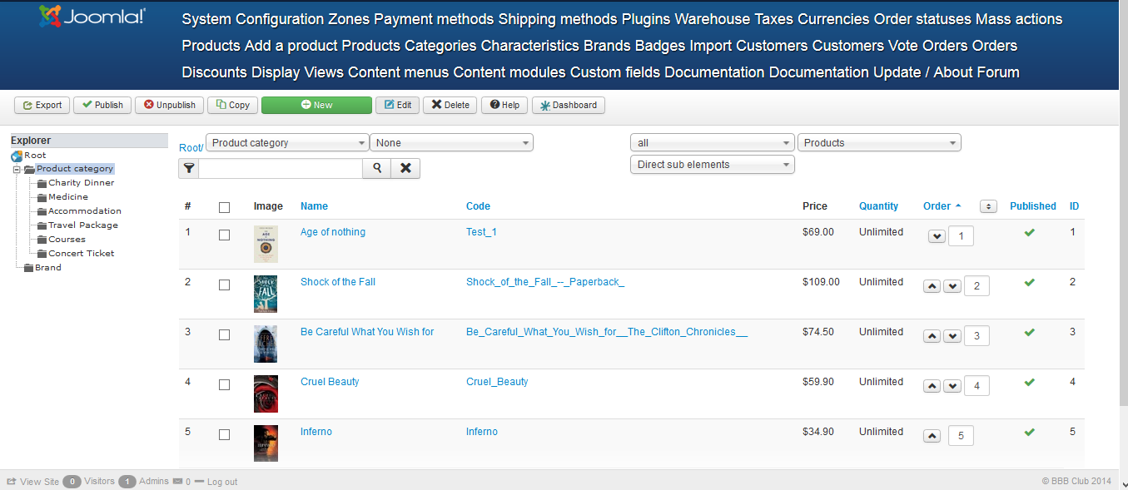
Task: Check the box for Be Careful What You Wish for
Action: tap(224, 335)
